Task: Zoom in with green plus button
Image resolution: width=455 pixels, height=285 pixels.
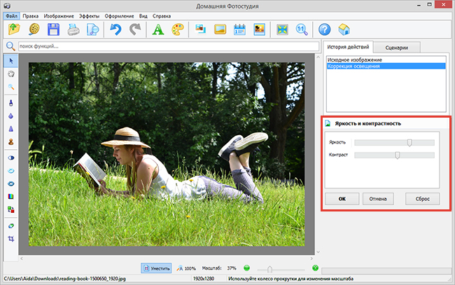Action: coord(316,268)
